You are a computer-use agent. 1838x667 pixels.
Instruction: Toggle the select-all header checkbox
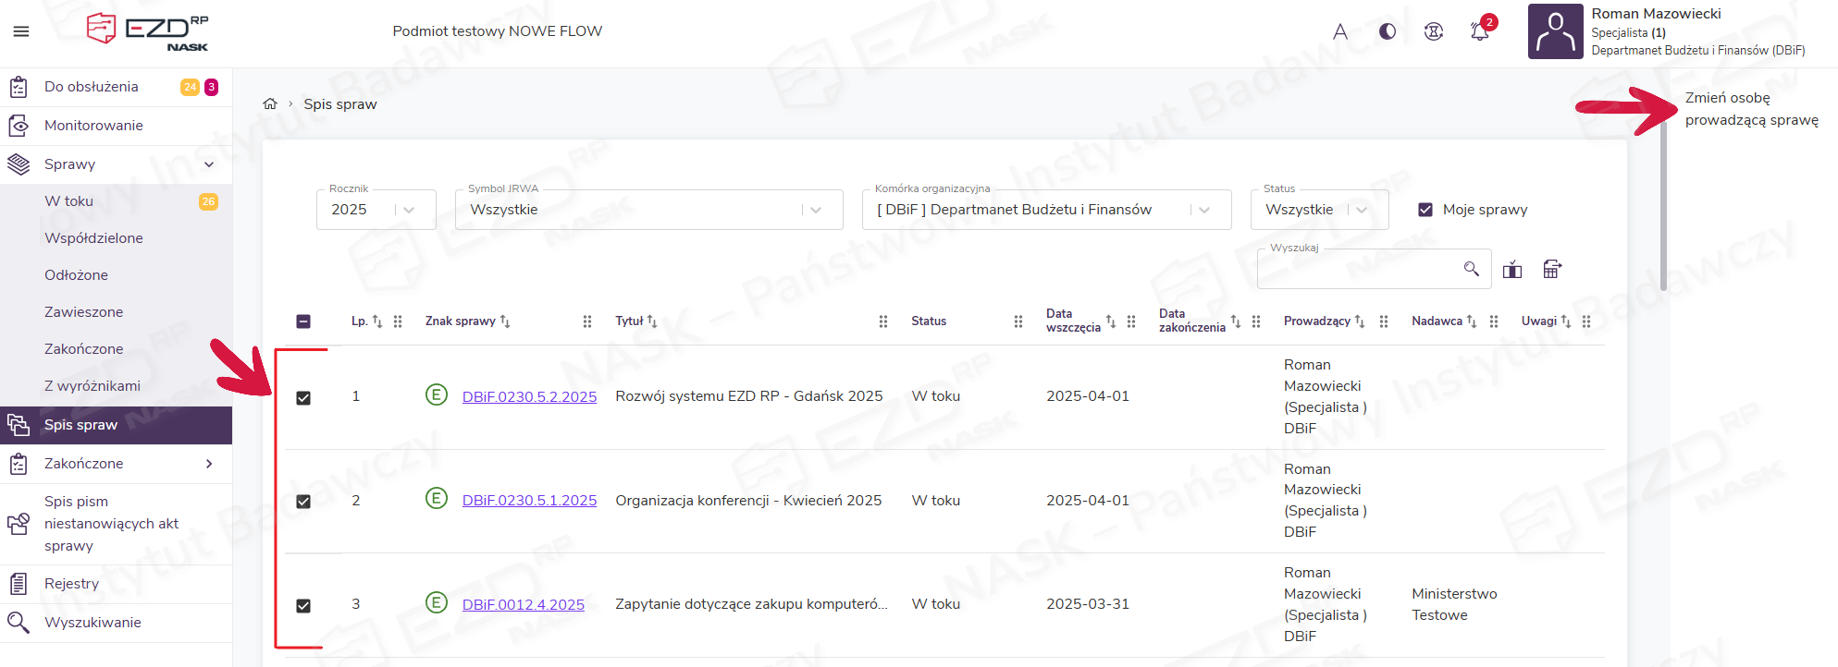pyautogui.click(x=303, y=321)
